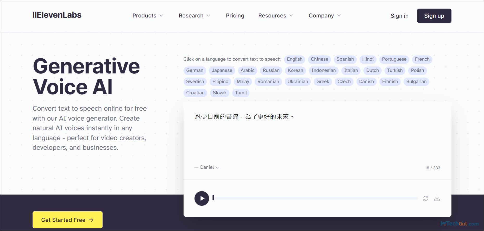484x231 pixels.
Task: Select the Arabic language chip
Action: coord(247,71)
